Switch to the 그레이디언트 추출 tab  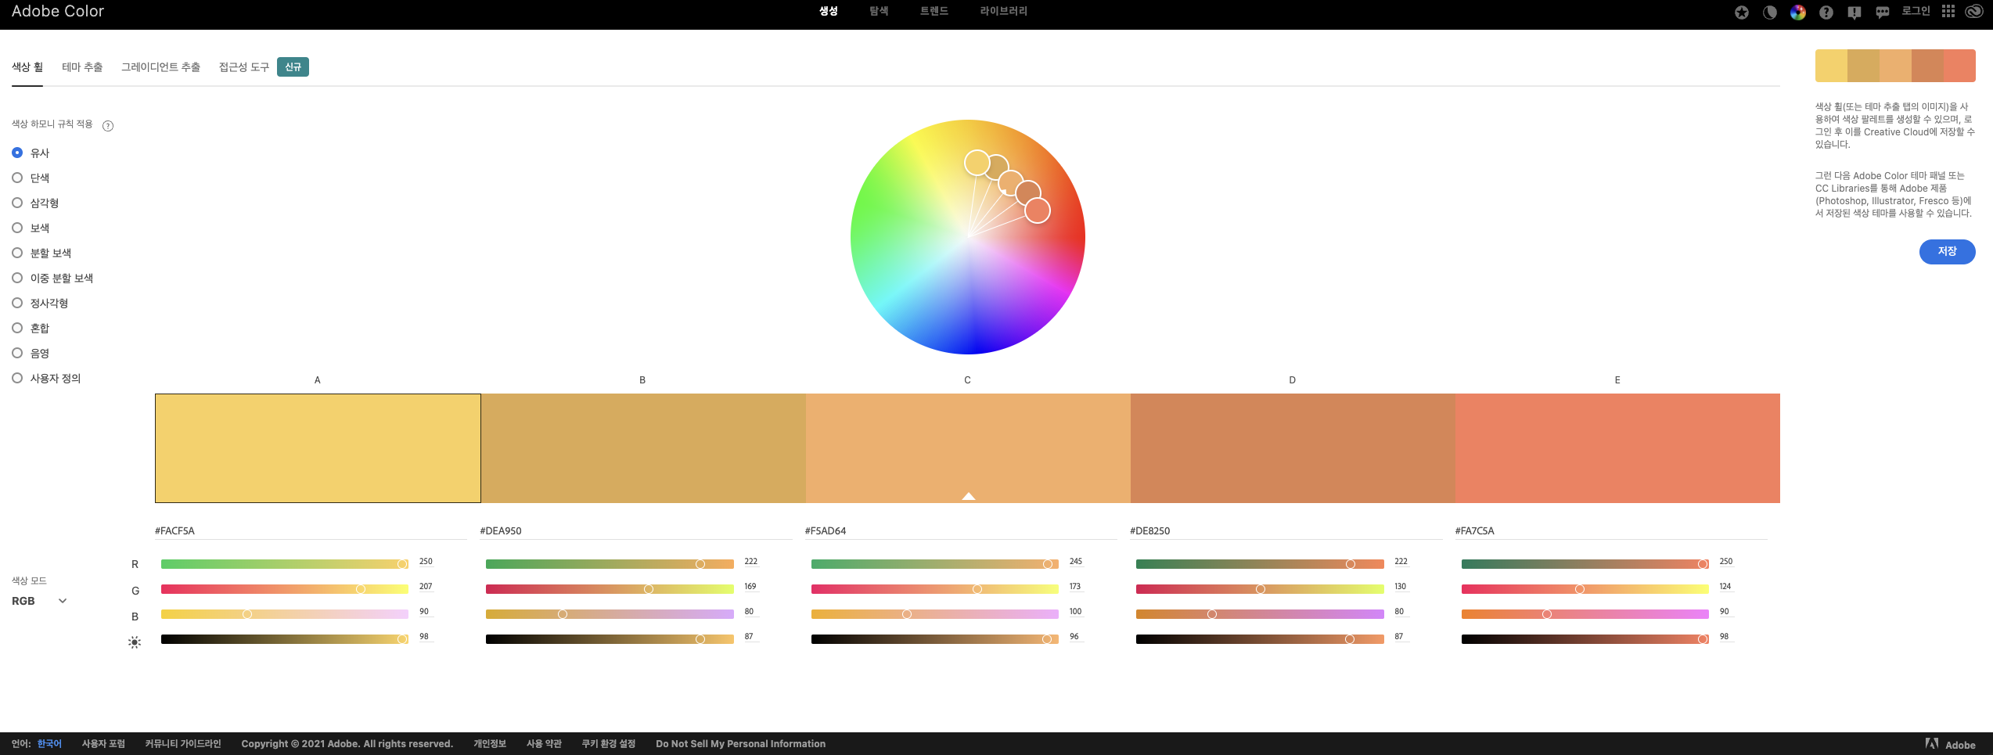pos(160,67)
